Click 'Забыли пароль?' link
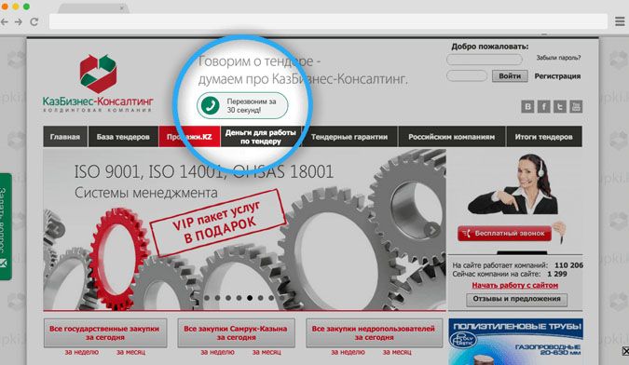629x365 pixels. click(x=558, y=58)
